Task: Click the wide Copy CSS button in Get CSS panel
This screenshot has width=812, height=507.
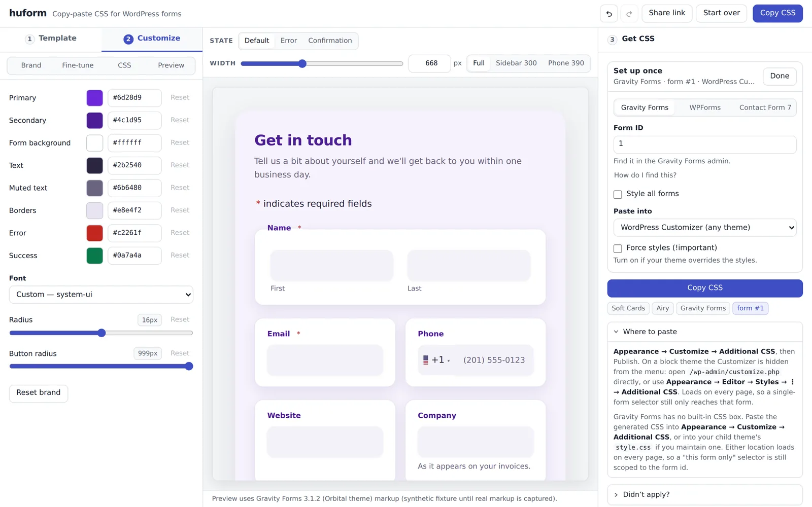Action: click(705, 288)
